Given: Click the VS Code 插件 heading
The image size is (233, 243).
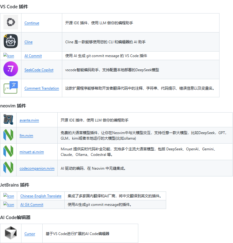Looking at the screenshot, I should (x=14, y=7).
